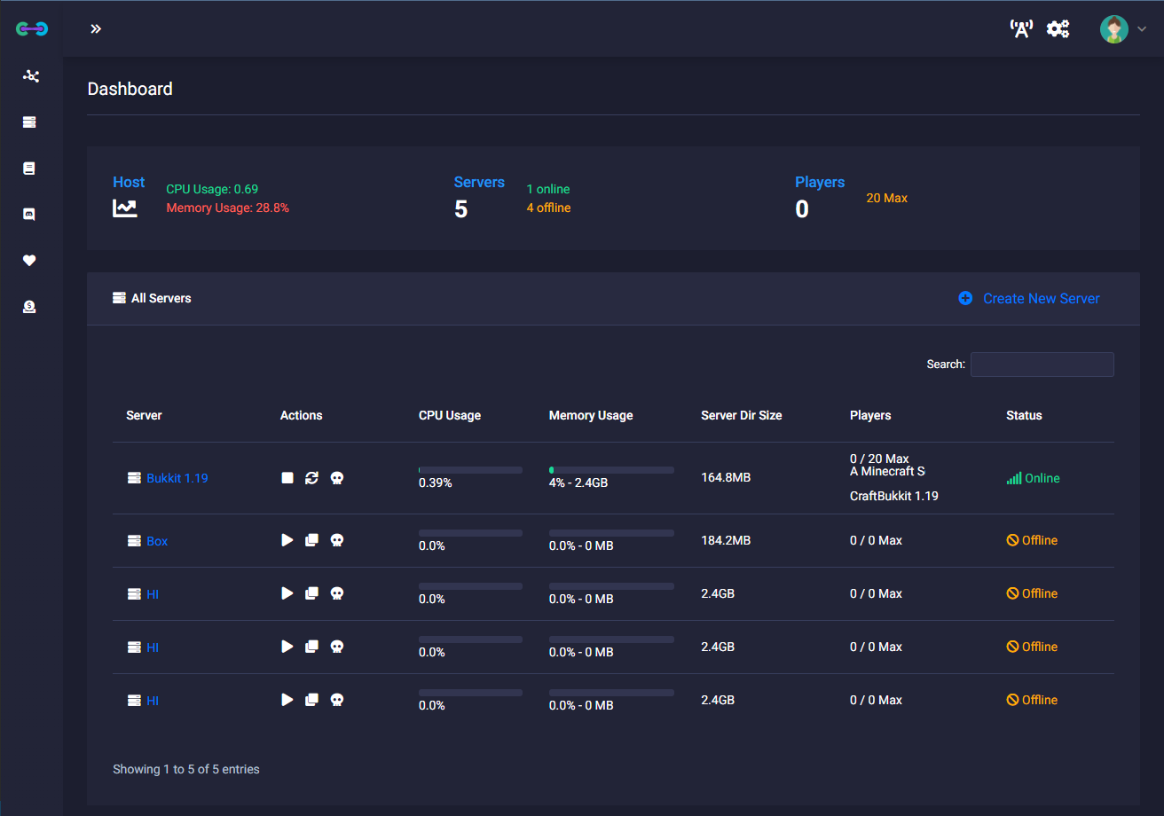
Task: Open the Discord icon in the sidebar
Action: [x=29, y=215]
